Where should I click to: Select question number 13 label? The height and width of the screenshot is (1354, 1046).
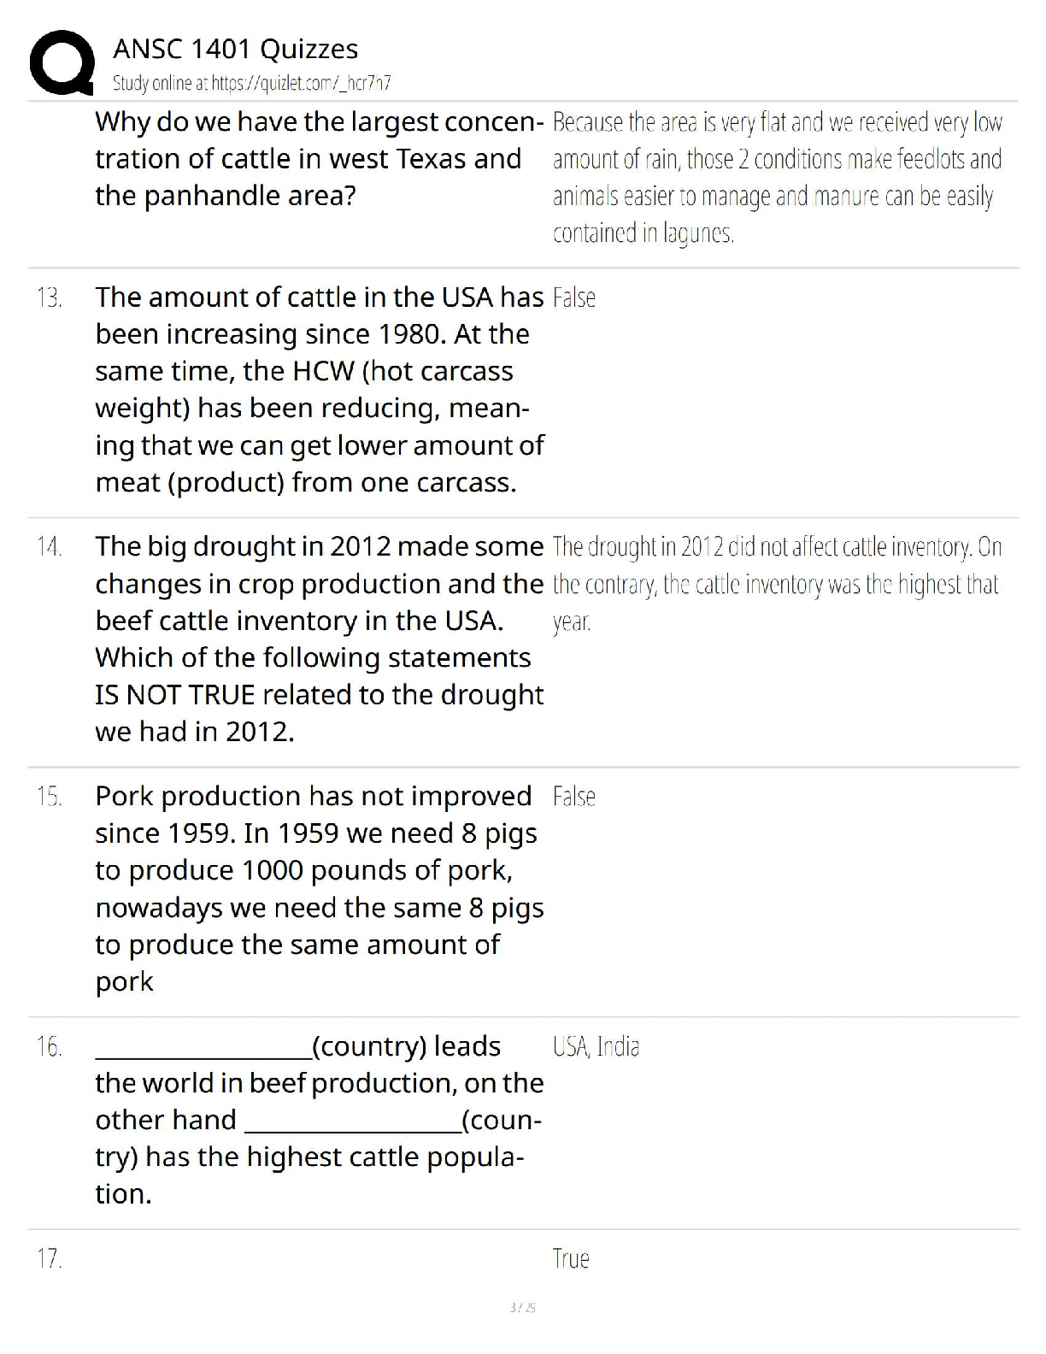(x=49, y=298)
